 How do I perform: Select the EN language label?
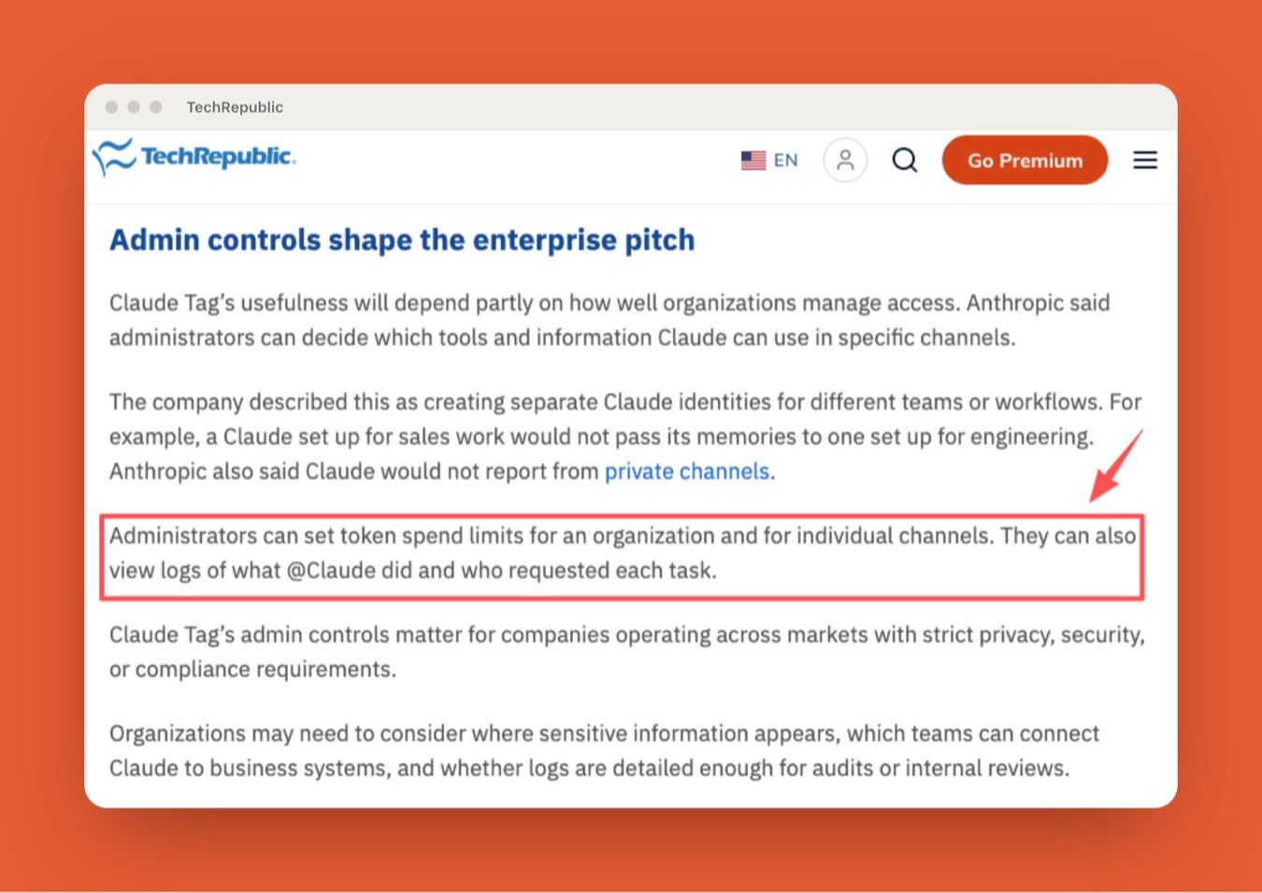point(785,161)
